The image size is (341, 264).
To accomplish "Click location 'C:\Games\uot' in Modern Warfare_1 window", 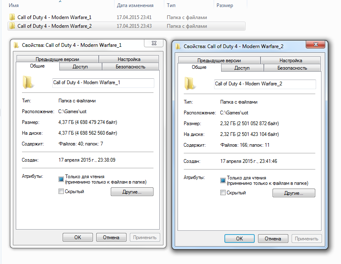I will point(73,111).
